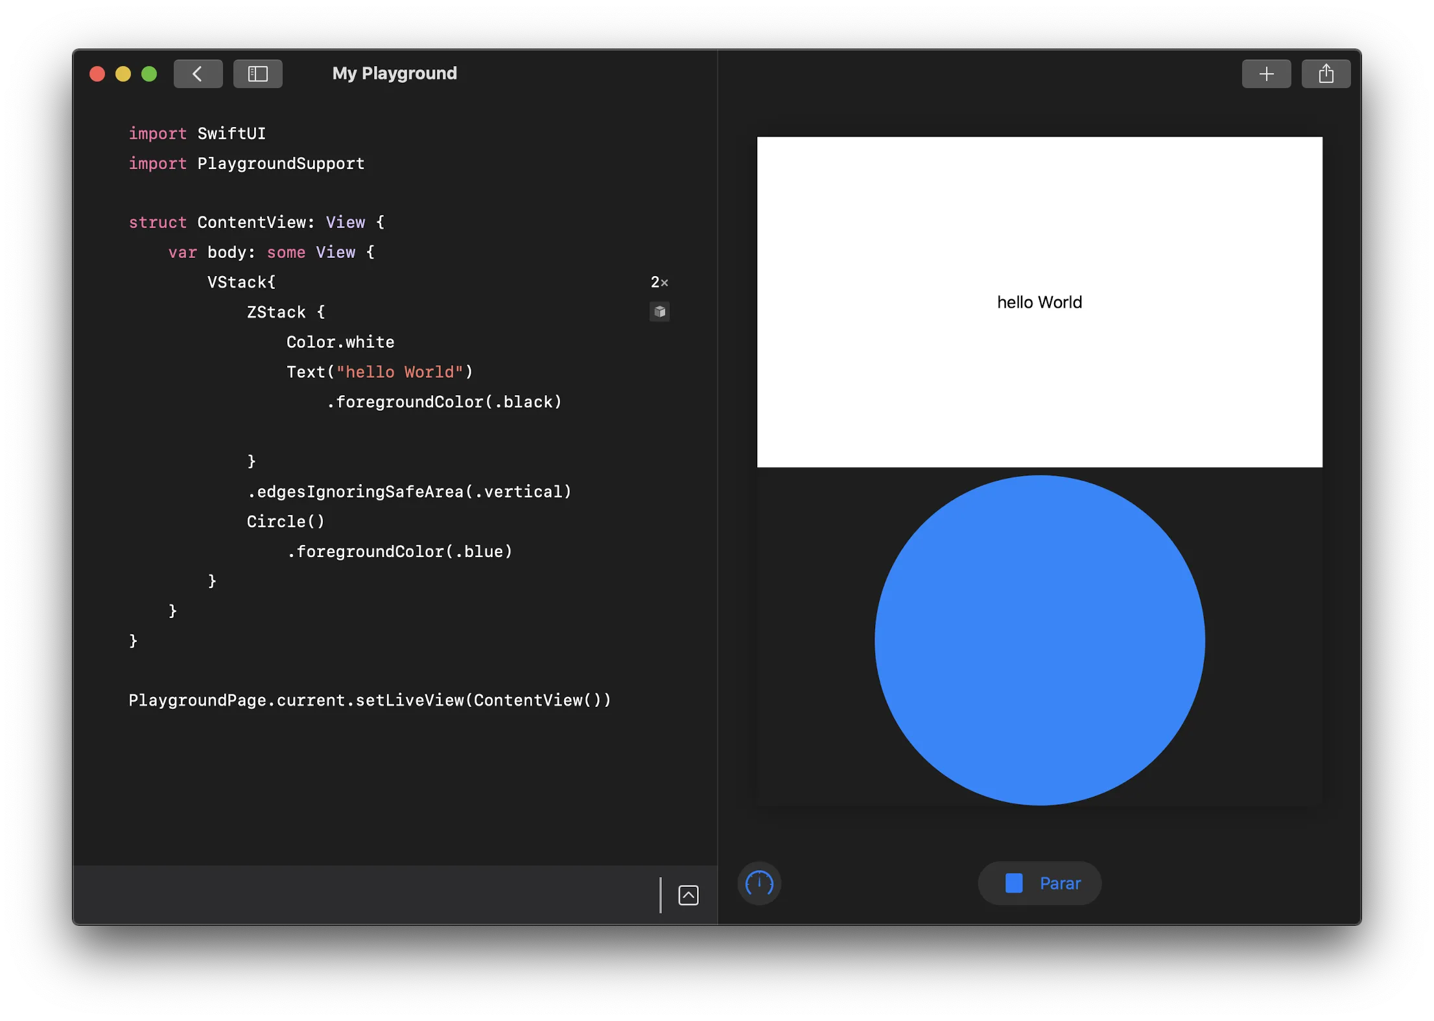This screenshot has width=1434, height=1021.
Task: Click the blue circle in live view
Action: tap(1039, 640)
